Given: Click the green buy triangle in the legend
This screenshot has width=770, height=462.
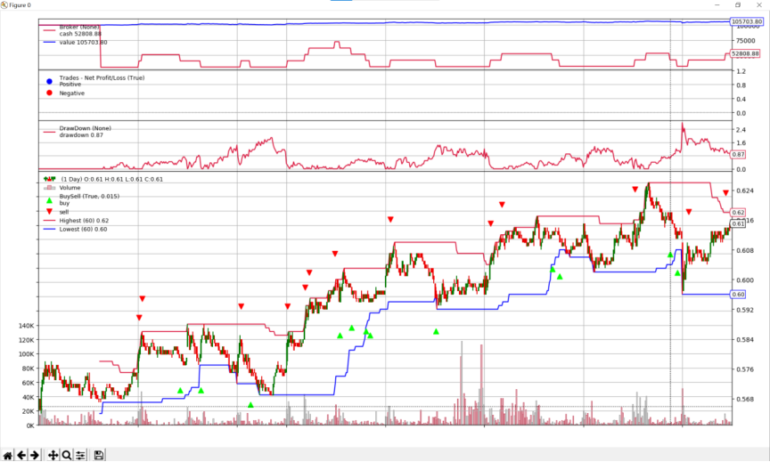Looking at the screenshot, I should point(49,200).
